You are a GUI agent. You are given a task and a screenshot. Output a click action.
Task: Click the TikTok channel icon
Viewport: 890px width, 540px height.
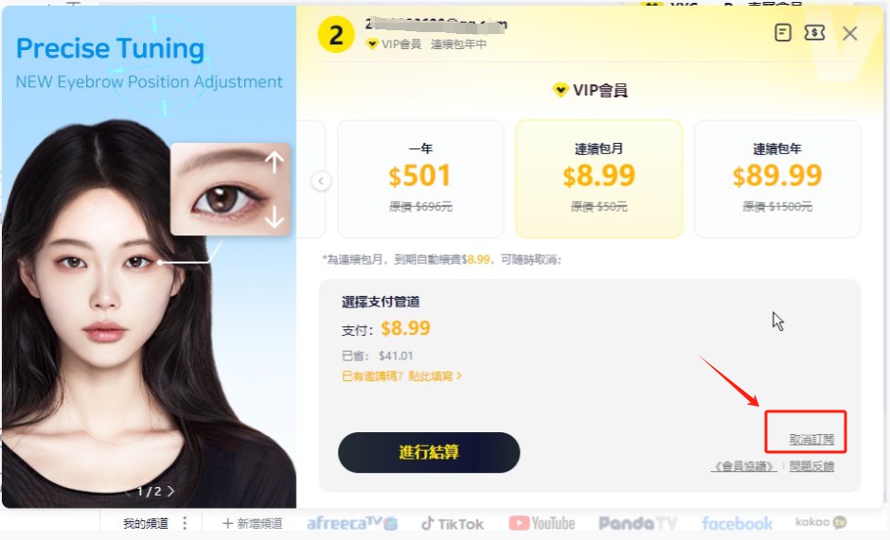pos(453,524)
